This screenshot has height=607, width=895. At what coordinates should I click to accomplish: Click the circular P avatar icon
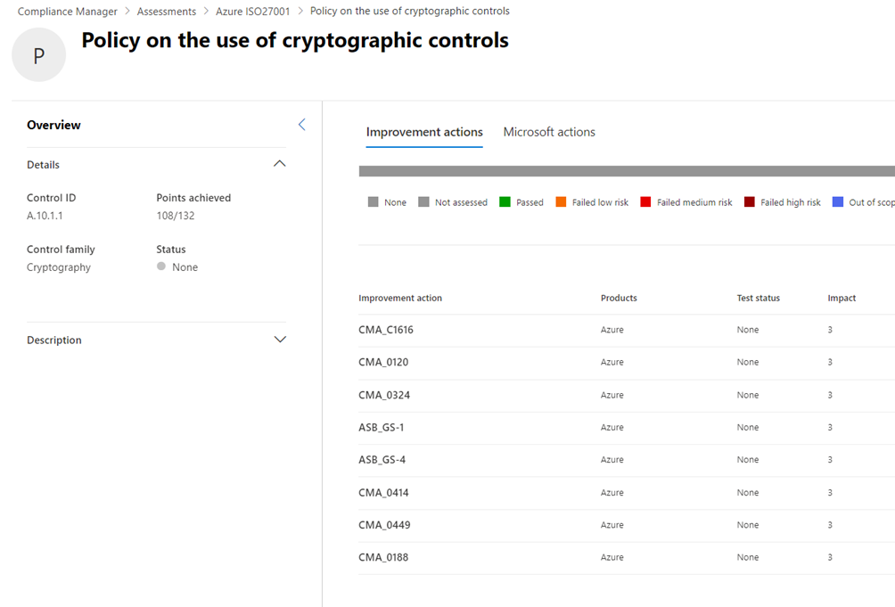click(38, 55)
